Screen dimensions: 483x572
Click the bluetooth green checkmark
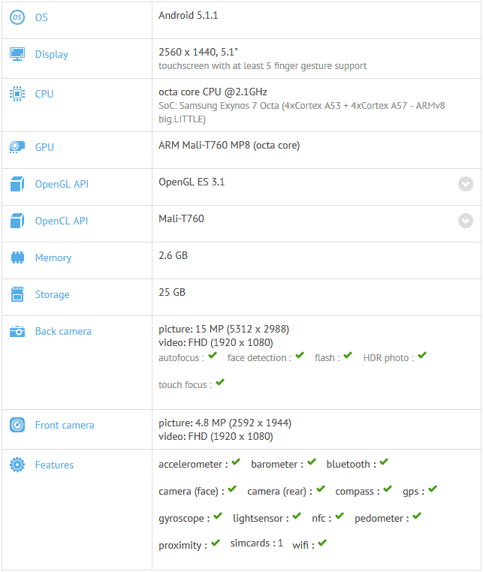click(384, 462)
